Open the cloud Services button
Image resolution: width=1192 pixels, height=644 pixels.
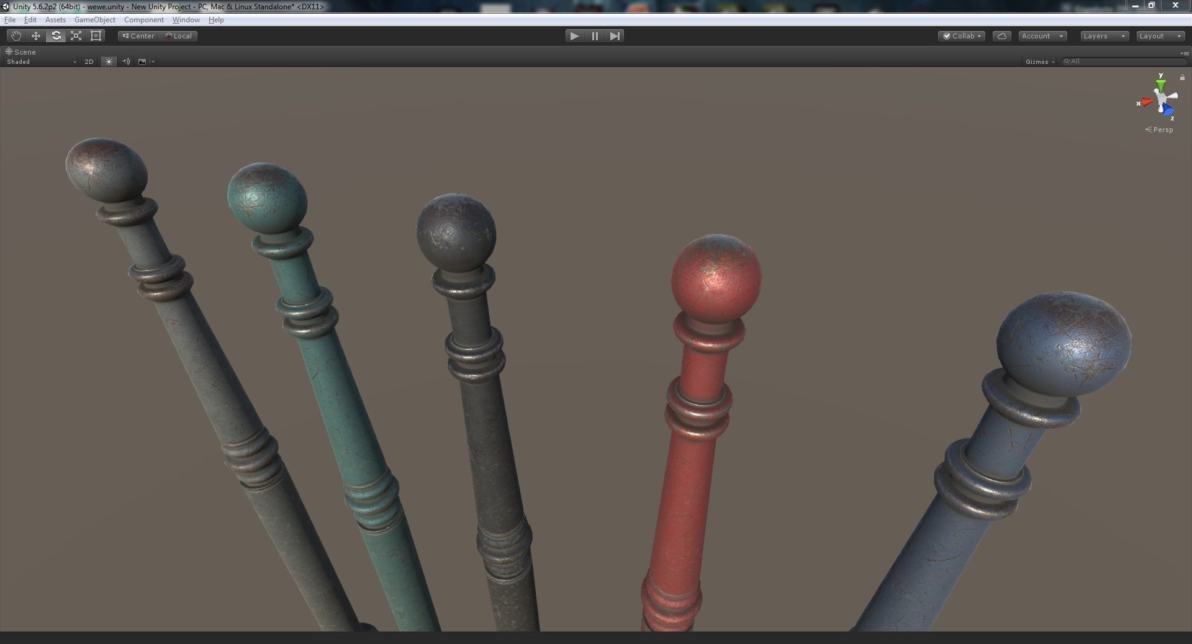coord(1001,36)
